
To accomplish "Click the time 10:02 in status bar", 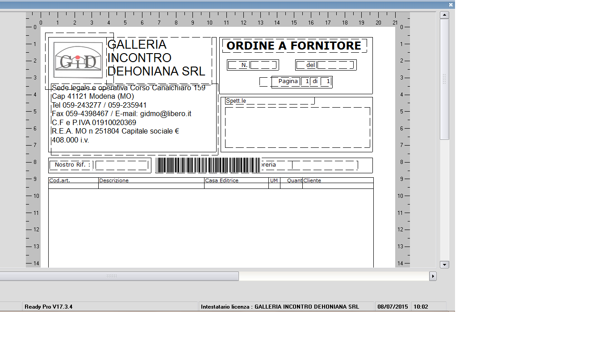I will (421, 307).
